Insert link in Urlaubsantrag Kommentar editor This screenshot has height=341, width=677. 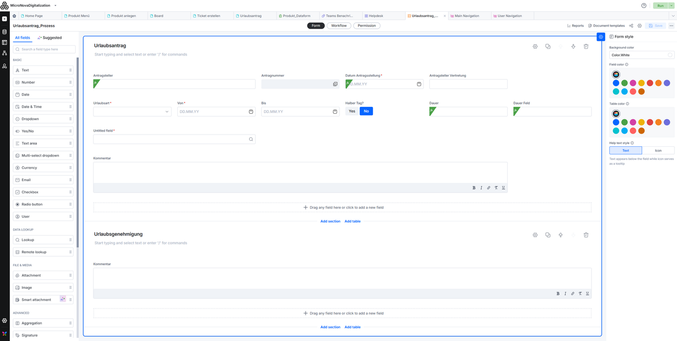click(x=488, y=188)
